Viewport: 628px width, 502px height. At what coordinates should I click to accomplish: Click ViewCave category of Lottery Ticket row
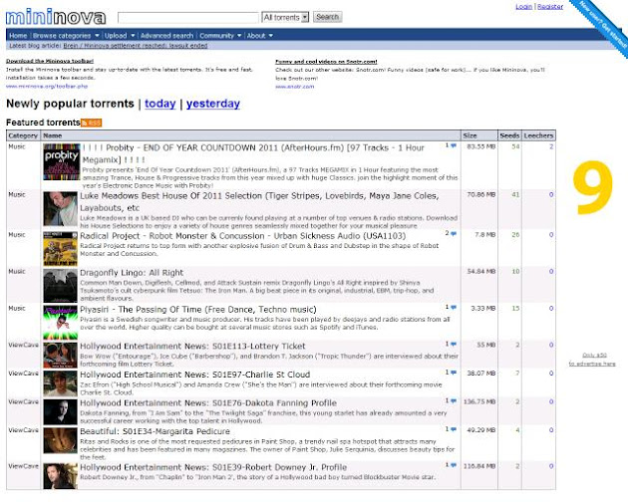(x=23, y=345)
